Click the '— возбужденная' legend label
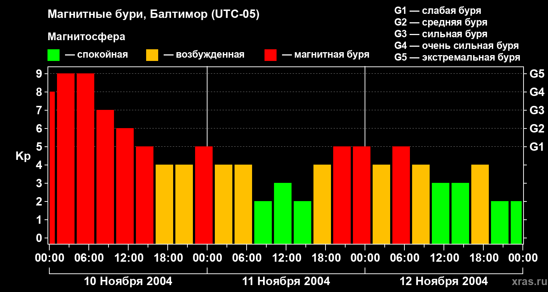The height and width of the screenshot is (292, 548). tap(204, 55)
